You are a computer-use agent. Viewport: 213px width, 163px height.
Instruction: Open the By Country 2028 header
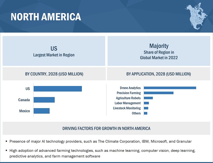54,74
